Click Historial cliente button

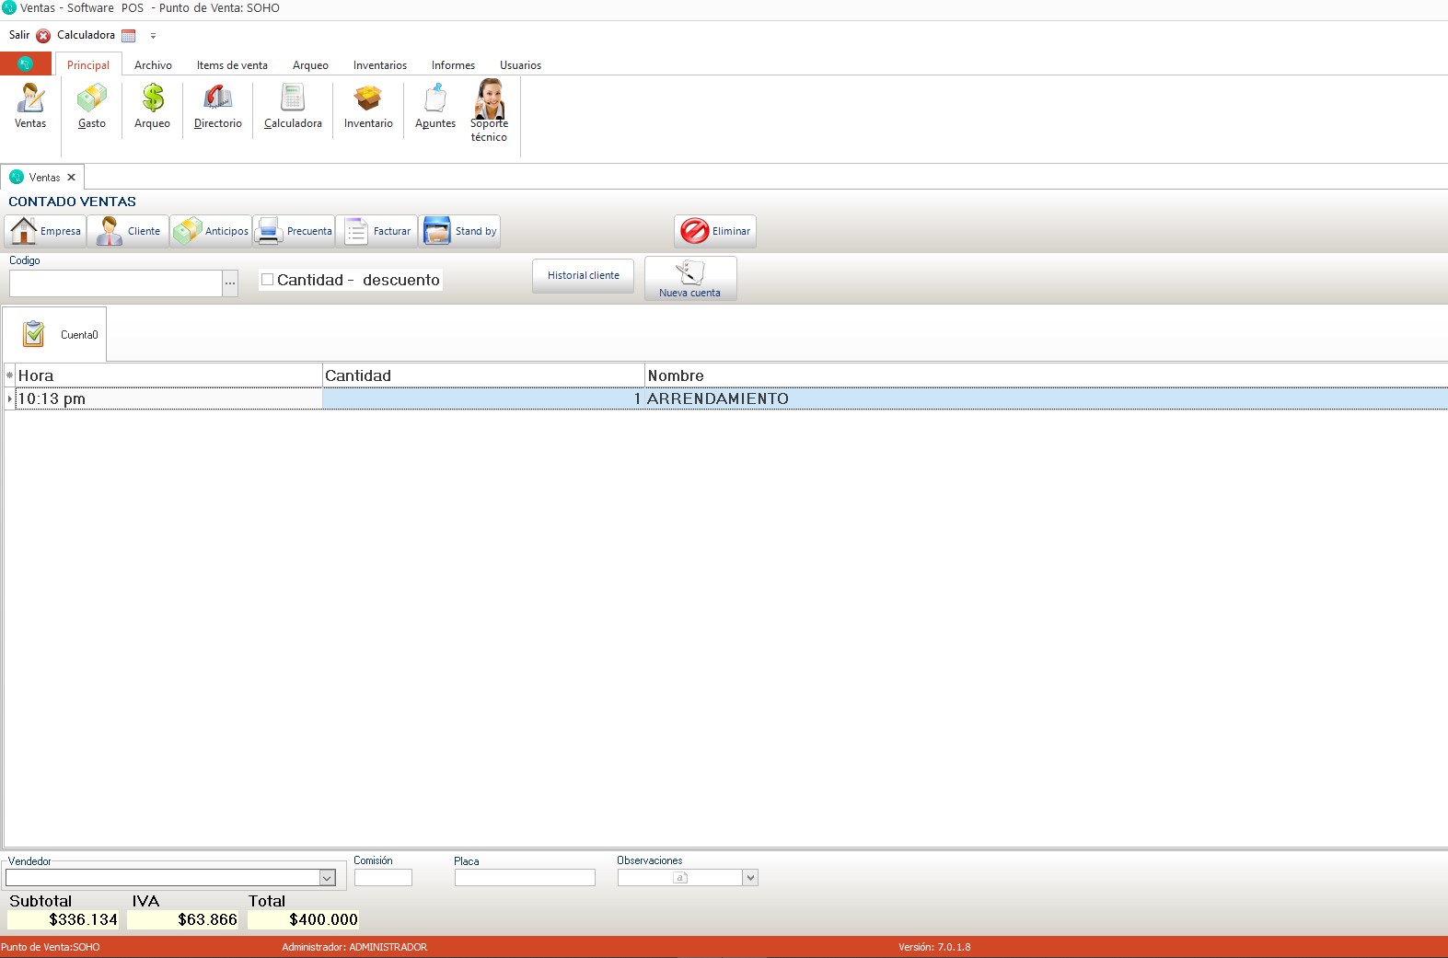click(x=583, y=275)
